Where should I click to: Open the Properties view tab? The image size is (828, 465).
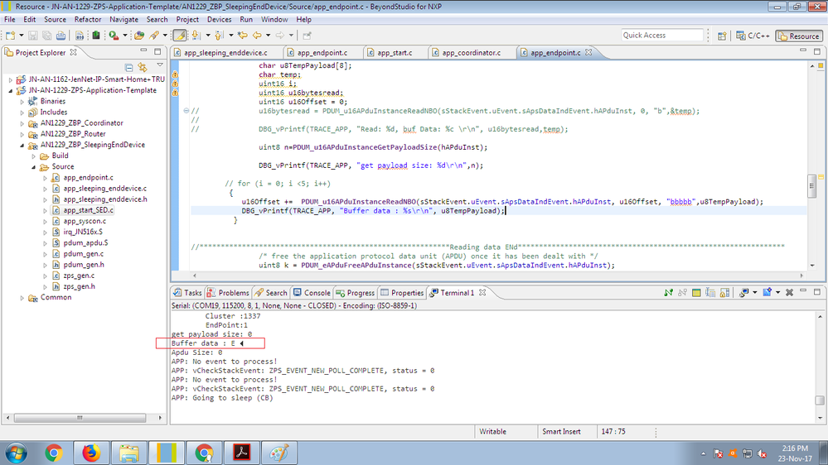(402, 293)
